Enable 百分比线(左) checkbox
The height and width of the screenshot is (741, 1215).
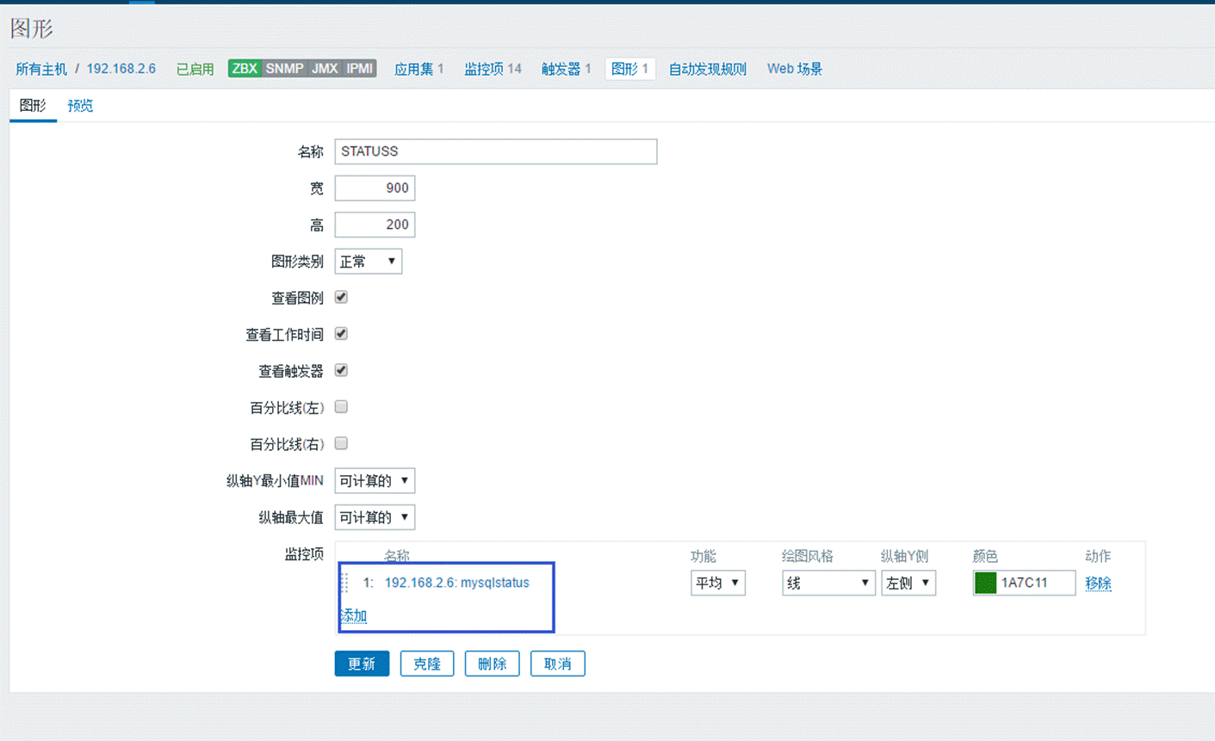coord(341,407)
